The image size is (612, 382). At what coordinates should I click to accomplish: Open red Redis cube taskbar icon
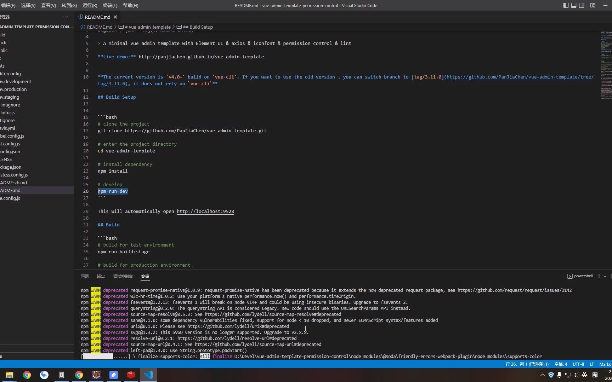tap(131, 375)
